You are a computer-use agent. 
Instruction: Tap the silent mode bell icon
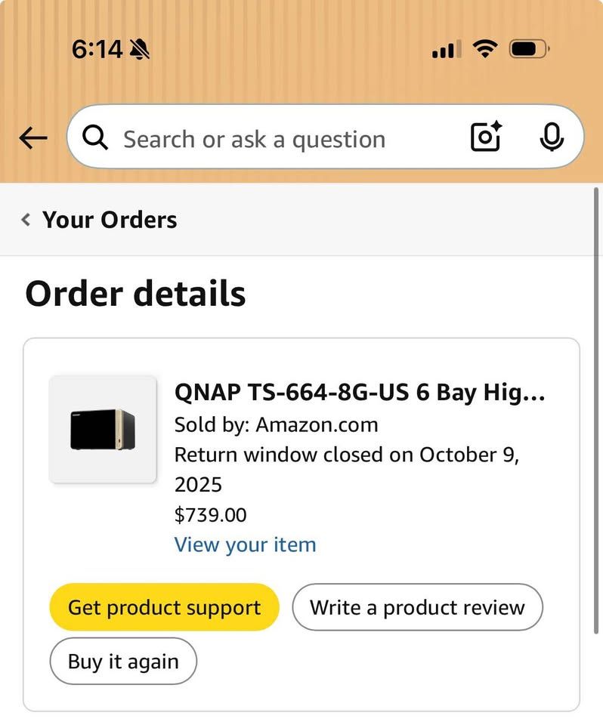click(x=140, y=50)
